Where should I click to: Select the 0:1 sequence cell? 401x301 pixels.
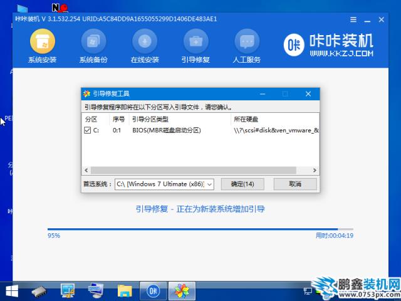click(117, 130)
